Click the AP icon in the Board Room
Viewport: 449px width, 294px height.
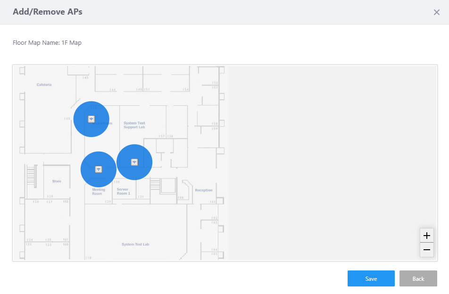point(91,119)
